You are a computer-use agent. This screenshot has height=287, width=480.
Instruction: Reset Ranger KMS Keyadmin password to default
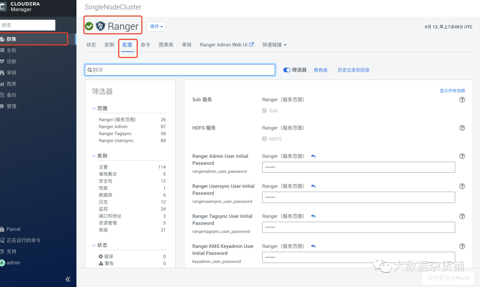[x=313, y=246]
